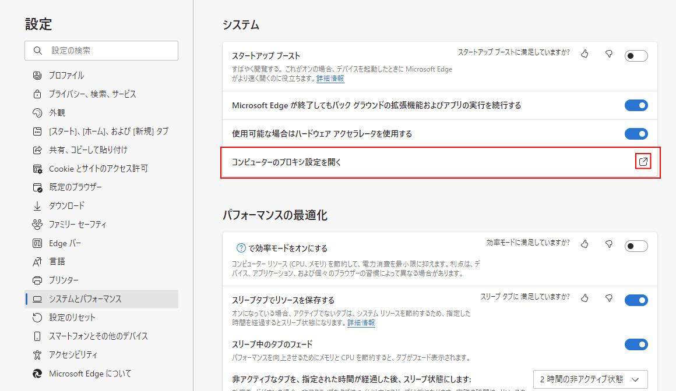676x391 pixels.
Task: Click the 設定のリセット reset icon
Action: (x=37, y=318)
